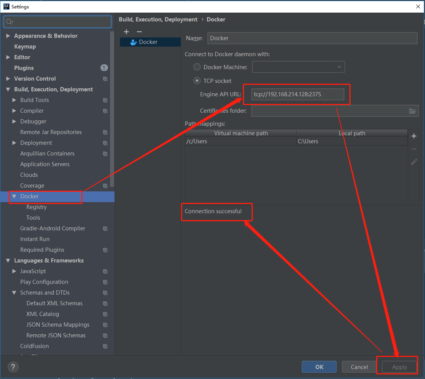This screenshot has height=379, width=425.
Task: Remove Docker configuration with minus icon
Action: [x=139, y=32]
